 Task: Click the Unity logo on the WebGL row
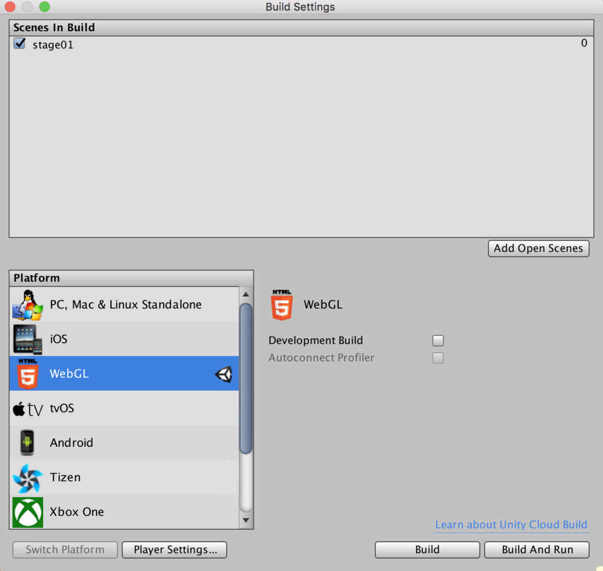[x=224, y=374]
